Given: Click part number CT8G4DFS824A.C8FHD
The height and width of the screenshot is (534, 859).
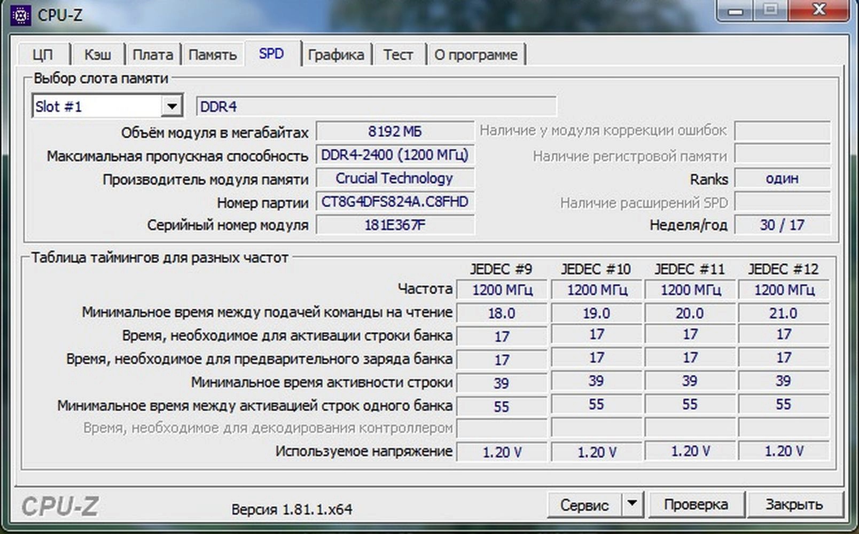Looking at the screenshot, I should click(x=395, y=202).
